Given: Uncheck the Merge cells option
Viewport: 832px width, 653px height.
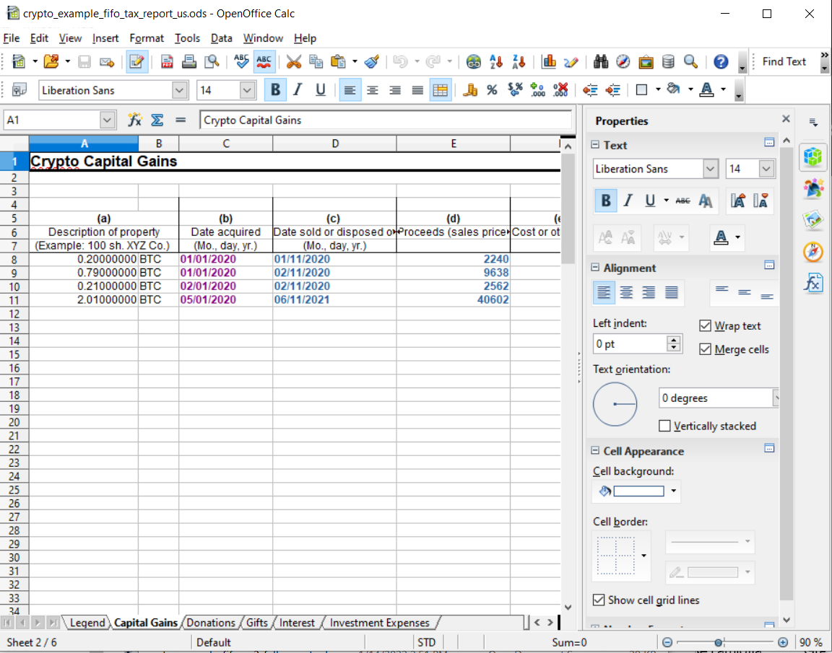Looking at the screenshot, I should [x=706, y=349].
